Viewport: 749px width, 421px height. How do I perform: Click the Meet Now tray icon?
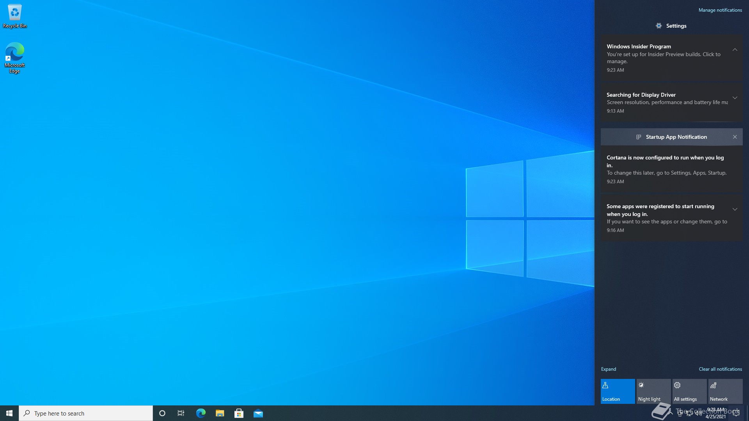coord(680,413)
